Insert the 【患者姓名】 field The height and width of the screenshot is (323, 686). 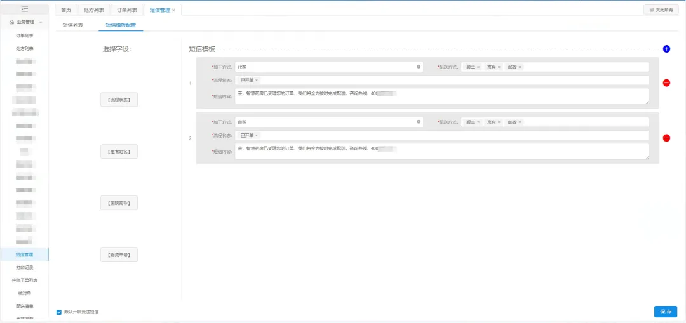(119, 151)
